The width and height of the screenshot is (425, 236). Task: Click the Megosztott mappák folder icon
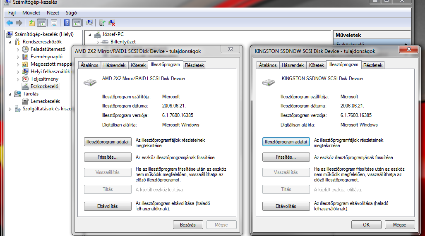[x=25, y=64]
